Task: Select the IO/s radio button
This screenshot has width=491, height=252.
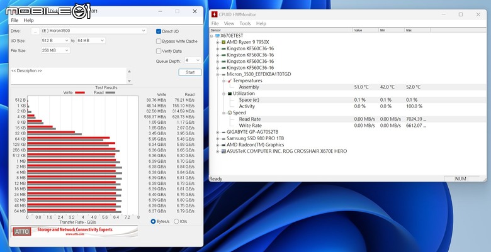Action: tap(176, 221)
